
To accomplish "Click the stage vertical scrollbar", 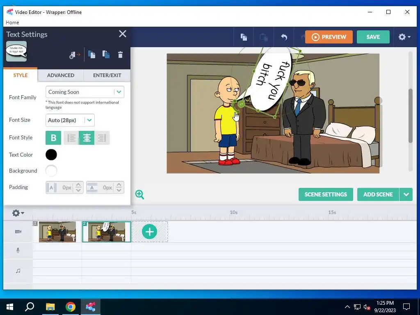I will [x=410, y=116].
